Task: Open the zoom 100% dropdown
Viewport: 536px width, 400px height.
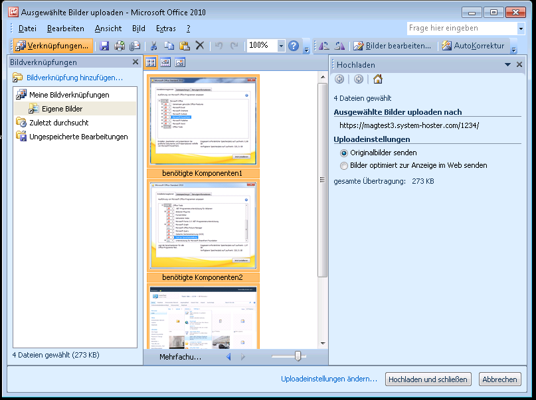Action: click(281, 46)
